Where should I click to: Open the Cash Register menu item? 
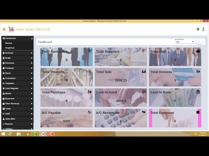pyautogui.click(x=17, y=88)
